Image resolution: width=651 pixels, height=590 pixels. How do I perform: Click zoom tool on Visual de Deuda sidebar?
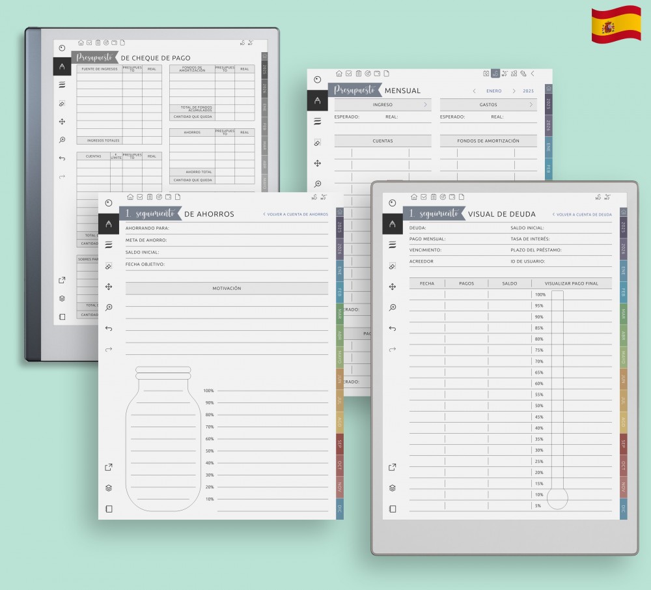393,307
